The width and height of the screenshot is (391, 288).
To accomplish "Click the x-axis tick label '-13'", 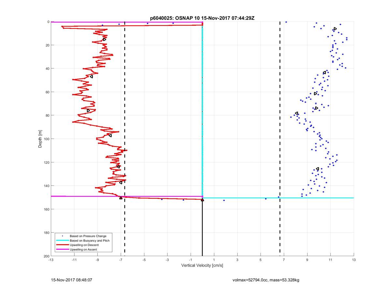I will click(51, 260).
